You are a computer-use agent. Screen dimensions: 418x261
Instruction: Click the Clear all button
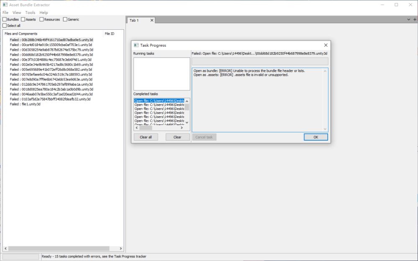click(x=145, y=137)
